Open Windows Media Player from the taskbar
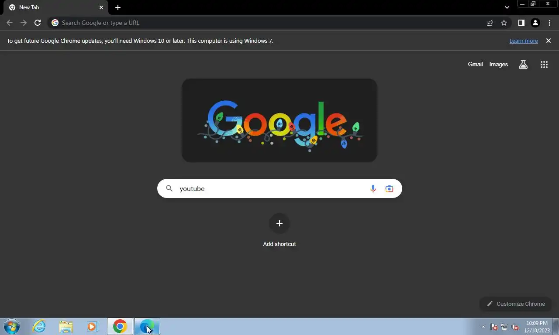This screenshot has height=335, width=559. [93, 326]
